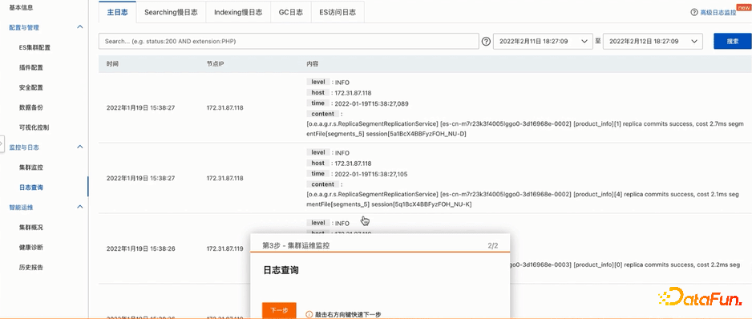752x319 pixels.
Task: Click the 时间 column header
Action: [x=113, y=64]
